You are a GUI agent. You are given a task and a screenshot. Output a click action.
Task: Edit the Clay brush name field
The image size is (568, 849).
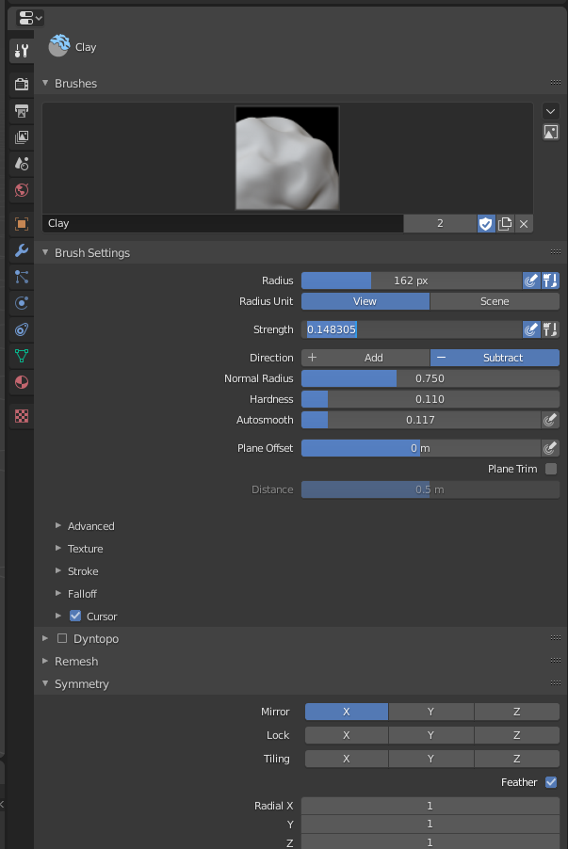coord(222,224)
